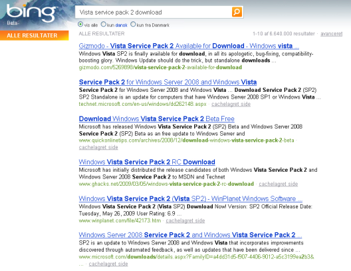The height and width of the screenshot is (271, 351).
Task: Click the Beta label under the logo
Action: pos(13,23)
